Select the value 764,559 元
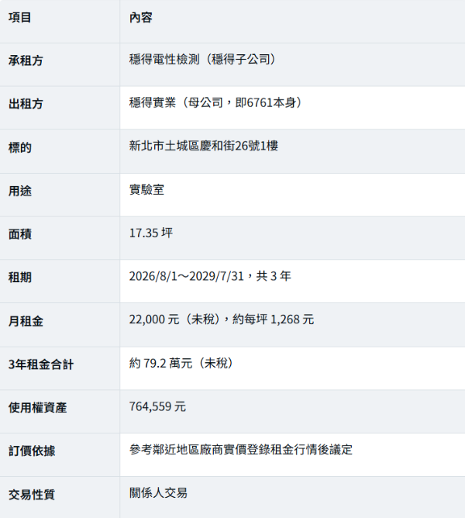 pos(157,406)
